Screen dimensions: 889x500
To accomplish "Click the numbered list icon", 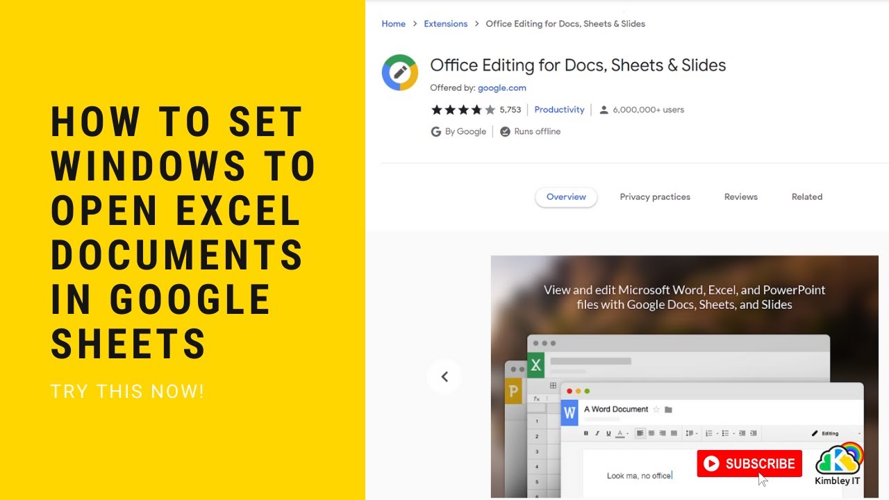I will click(711, 433).
